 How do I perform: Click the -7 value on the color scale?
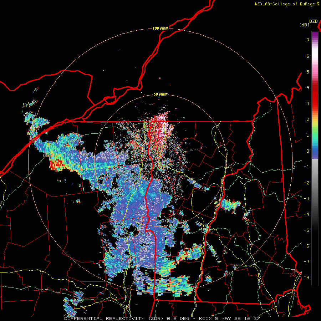[306, 262]
